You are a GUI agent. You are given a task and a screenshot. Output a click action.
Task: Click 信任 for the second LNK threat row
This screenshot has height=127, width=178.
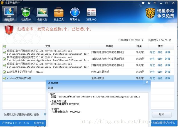(x=160, y=59)
